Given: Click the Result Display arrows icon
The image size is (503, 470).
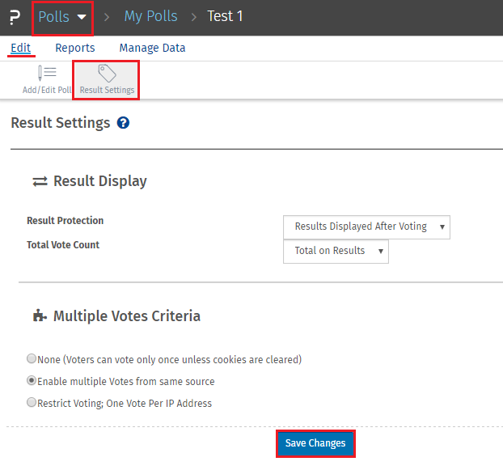Looking at the screenshot, I should [x=40, y=181].
